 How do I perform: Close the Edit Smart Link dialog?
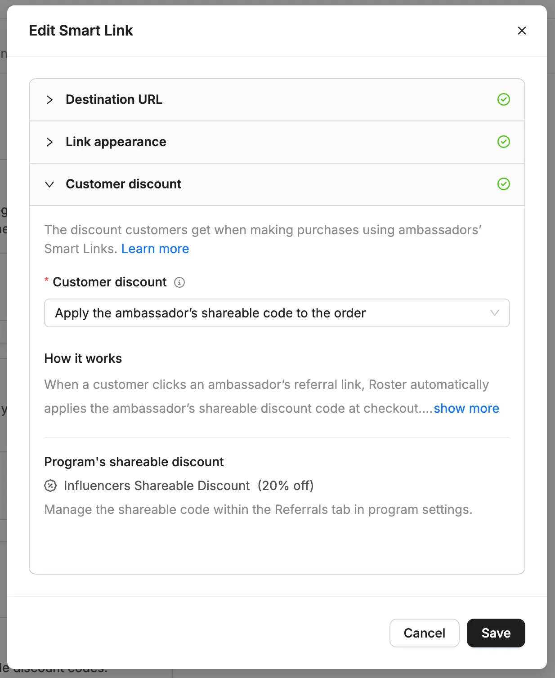tap(522, 31)
